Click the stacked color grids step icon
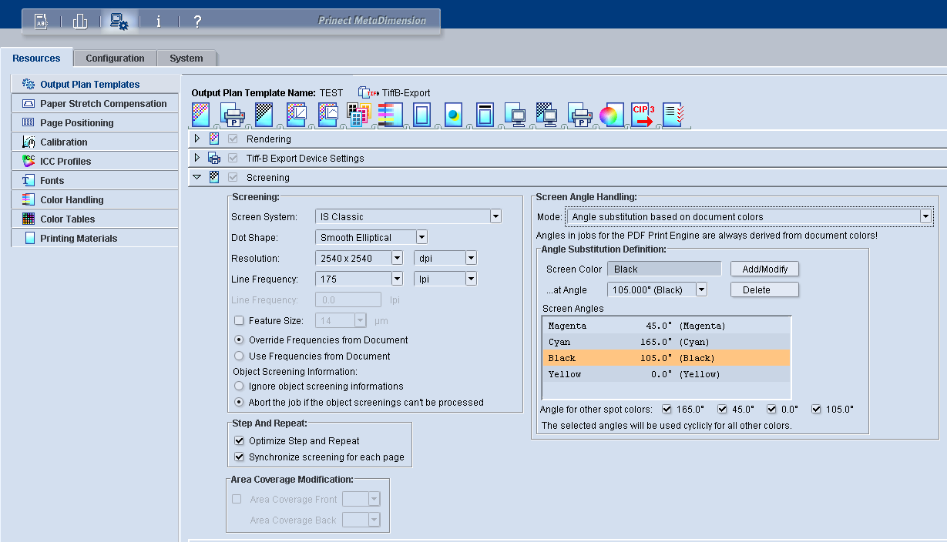 coord(358,114)
